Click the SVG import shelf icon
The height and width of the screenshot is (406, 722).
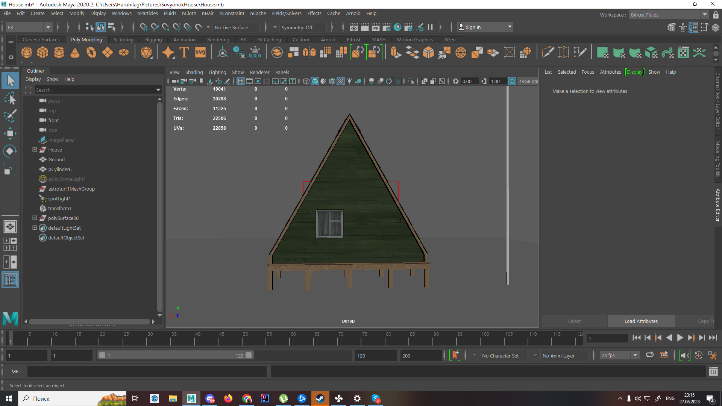pos(200,52)
